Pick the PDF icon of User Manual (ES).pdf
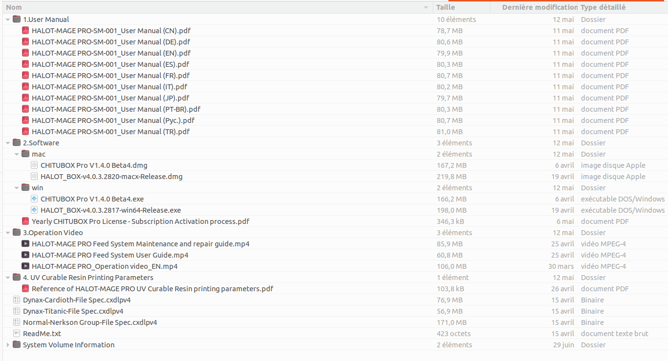The image size is (668, 361). pyautogui.click(x=25, y=64)
